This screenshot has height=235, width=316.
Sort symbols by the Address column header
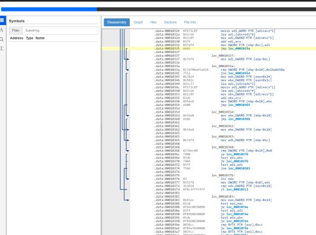[16, 38]
